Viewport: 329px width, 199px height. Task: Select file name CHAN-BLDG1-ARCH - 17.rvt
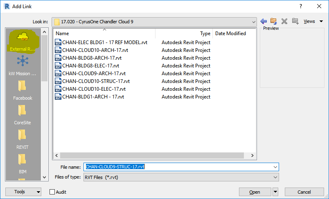click(93, 96)
